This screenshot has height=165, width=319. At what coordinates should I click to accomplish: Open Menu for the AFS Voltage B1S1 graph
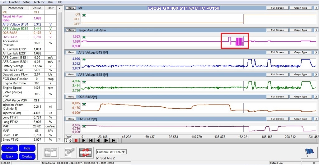click(71, 52)
